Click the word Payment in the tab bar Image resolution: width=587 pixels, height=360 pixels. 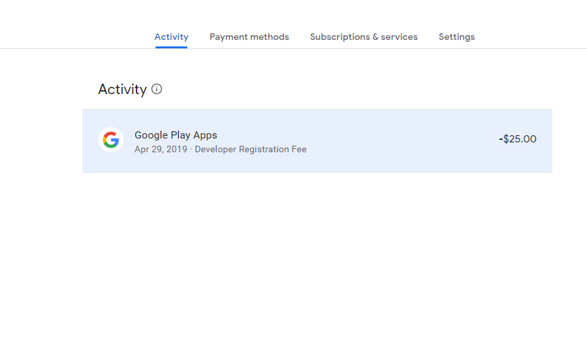pyautogui.click(x=227, y=37)
